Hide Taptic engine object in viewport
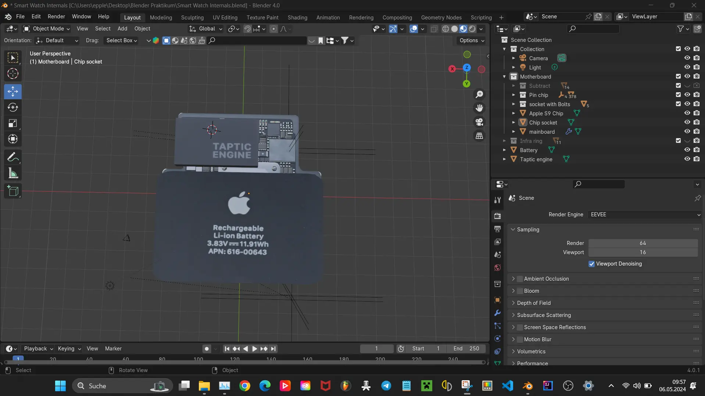The image size is (705, 396). [x=687, y=159]
